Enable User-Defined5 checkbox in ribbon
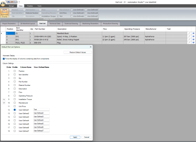 coord(86,10)
